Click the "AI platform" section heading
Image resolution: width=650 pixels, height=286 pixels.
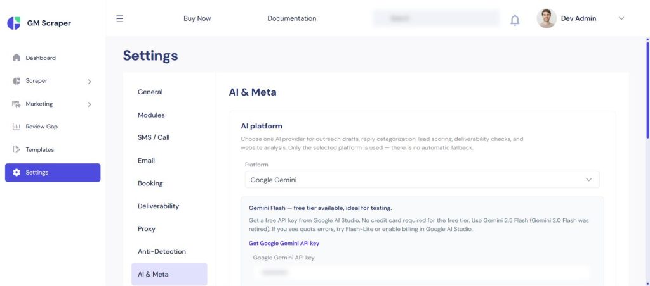point(262,126)
